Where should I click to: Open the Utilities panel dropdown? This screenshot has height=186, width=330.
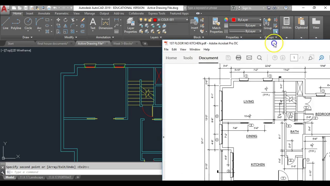286,38
